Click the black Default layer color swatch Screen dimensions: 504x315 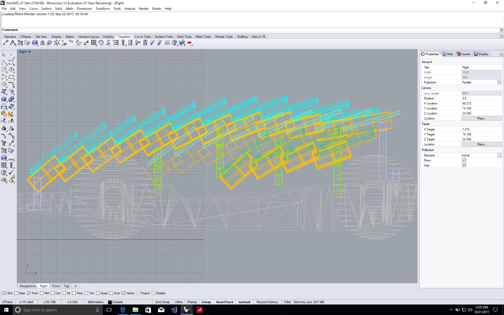click(x=110, y=302)
